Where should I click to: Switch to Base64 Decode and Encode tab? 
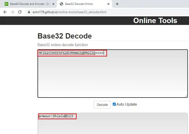pos(28,4)
